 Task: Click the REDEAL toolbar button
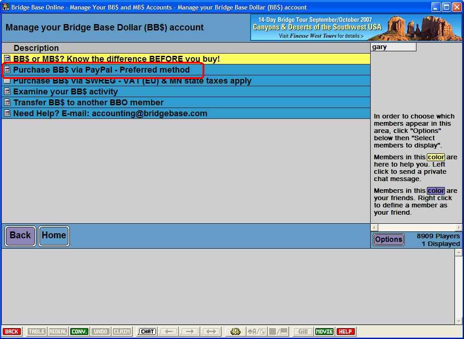58,332
